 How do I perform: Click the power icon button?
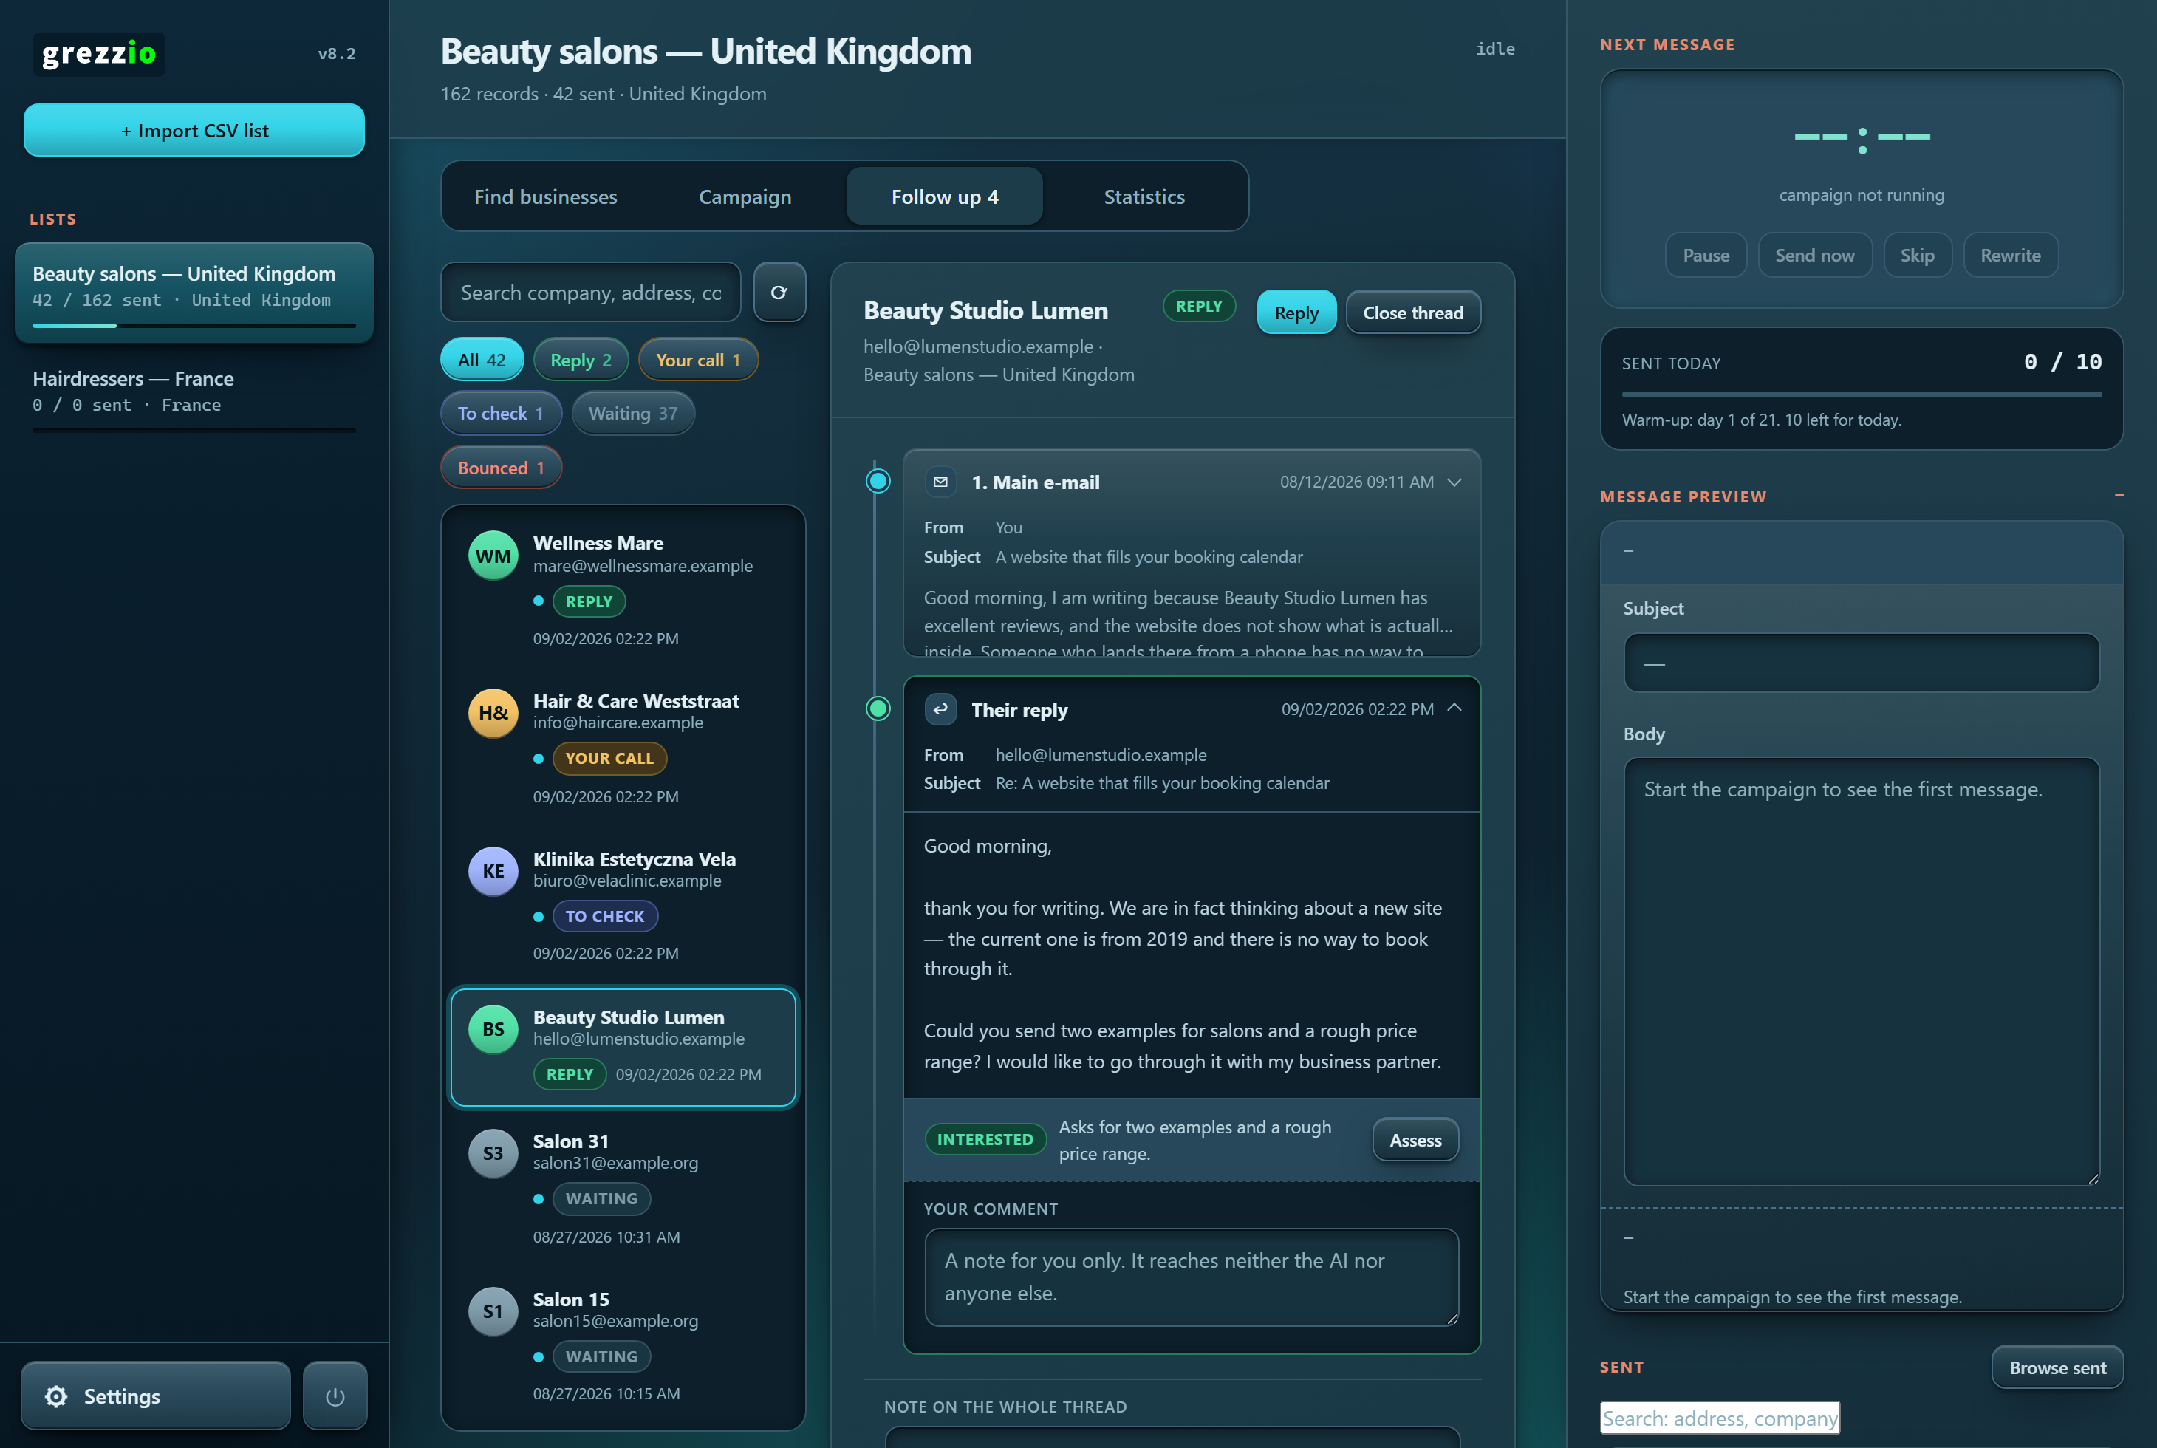[x=335, y=1396]
